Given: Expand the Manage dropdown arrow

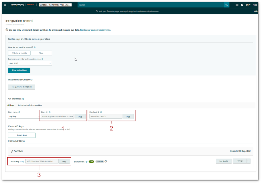Looking at the screenshot, I should (x=247, y=161).
